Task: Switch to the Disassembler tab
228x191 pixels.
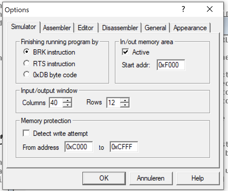Action: 120,28
